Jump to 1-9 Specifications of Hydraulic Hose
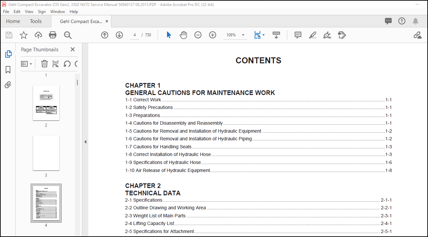 click(x=258, y=162)
